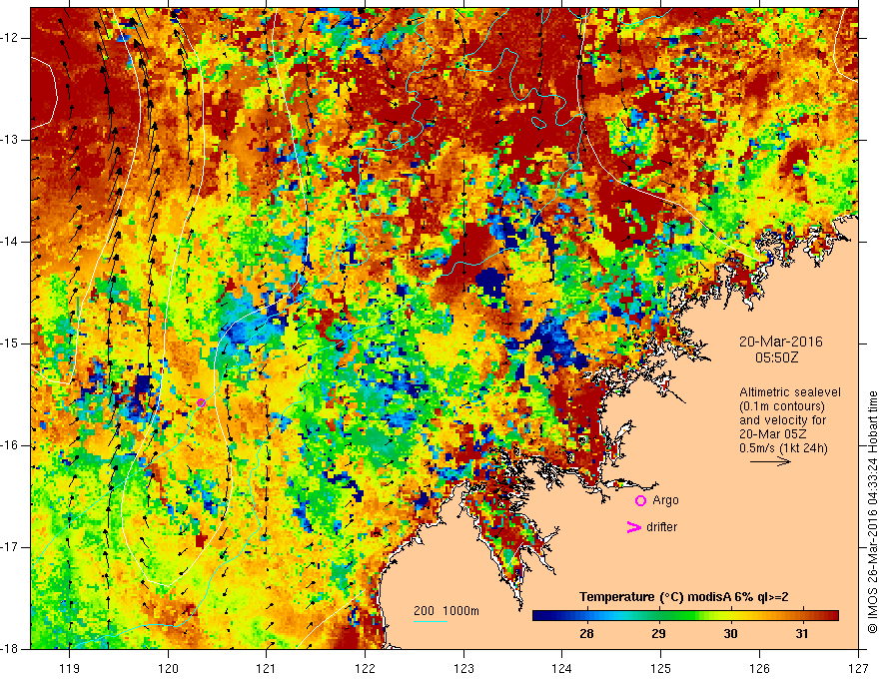Click the 31 tick label on color bar
Viewport: 879px width, 679px height.
tap(802, 634)
